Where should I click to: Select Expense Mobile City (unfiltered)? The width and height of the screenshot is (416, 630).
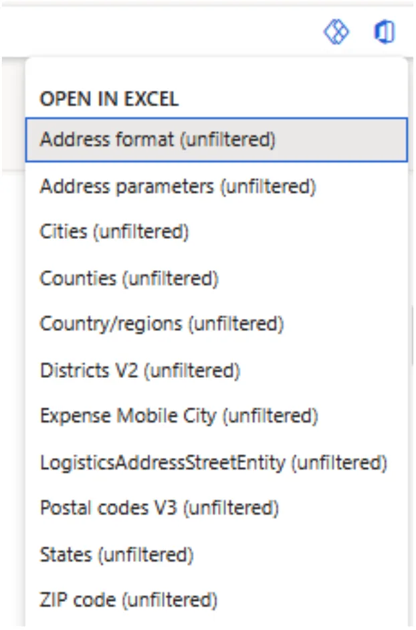179,416
